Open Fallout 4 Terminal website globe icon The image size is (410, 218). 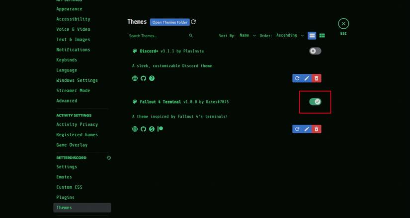[135, 129]
